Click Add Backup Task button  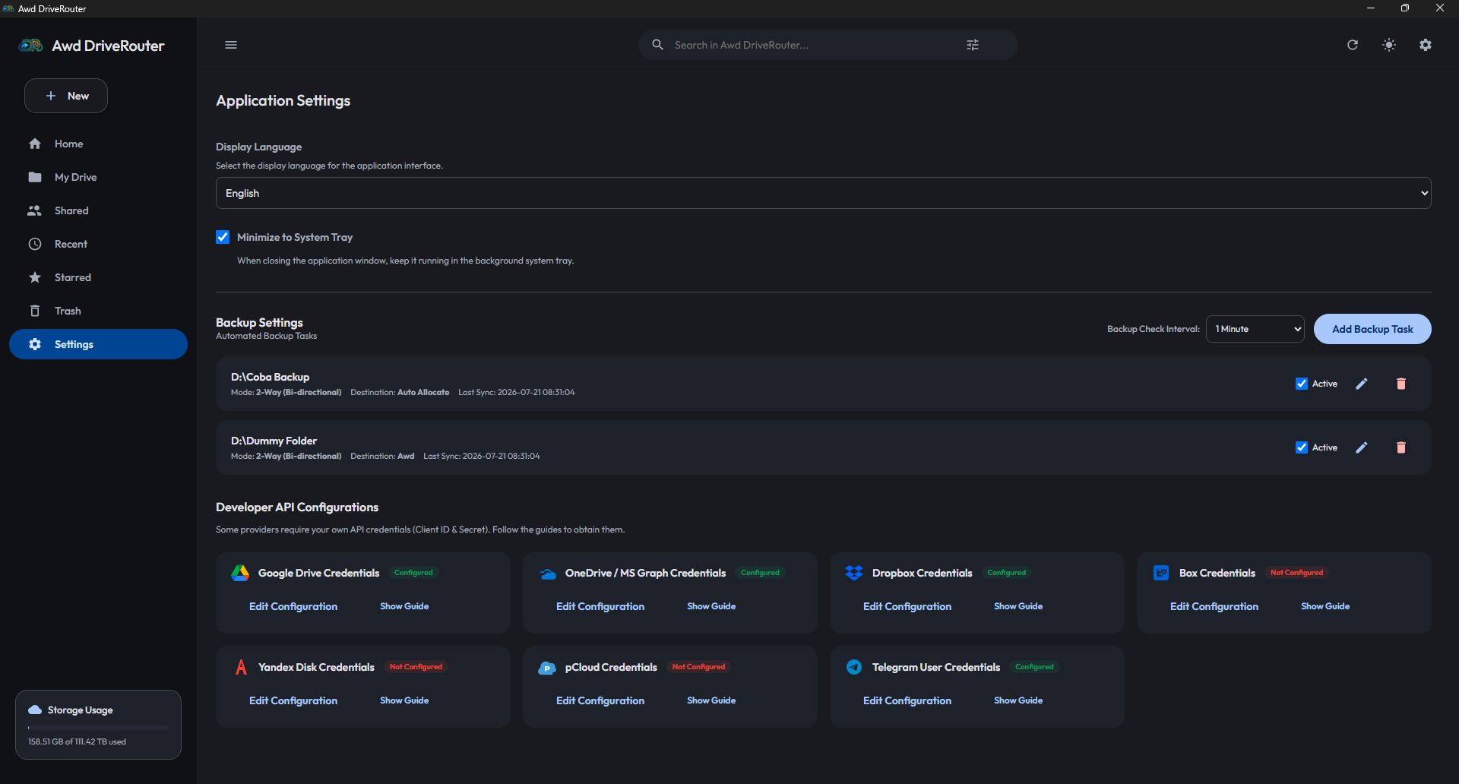[x=1372, y=329]
